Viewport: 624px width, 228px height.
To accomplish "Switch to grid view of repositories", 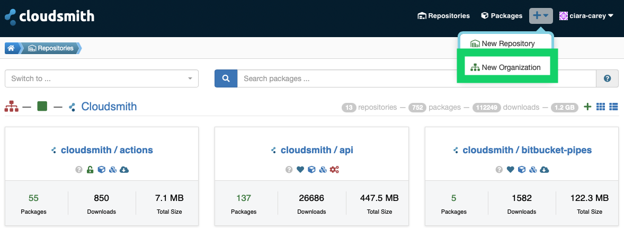I will click(x=601, y=107).
